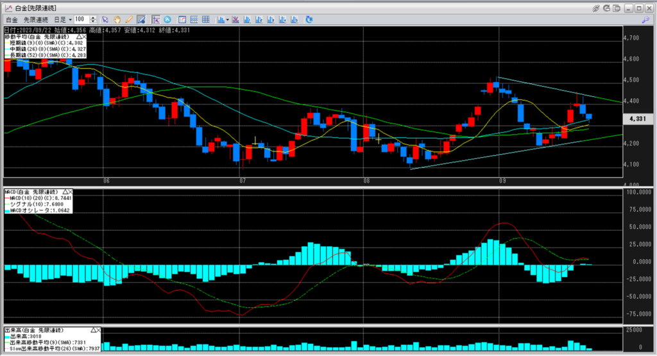Image resolution: width=657 pixels, height=356 pixels.
Task: Activate the hand pan tool
Action: coord(117,20)
